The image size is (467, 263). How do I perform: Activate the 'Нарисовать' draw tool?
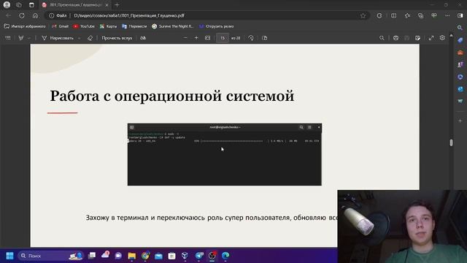point(57,38)
